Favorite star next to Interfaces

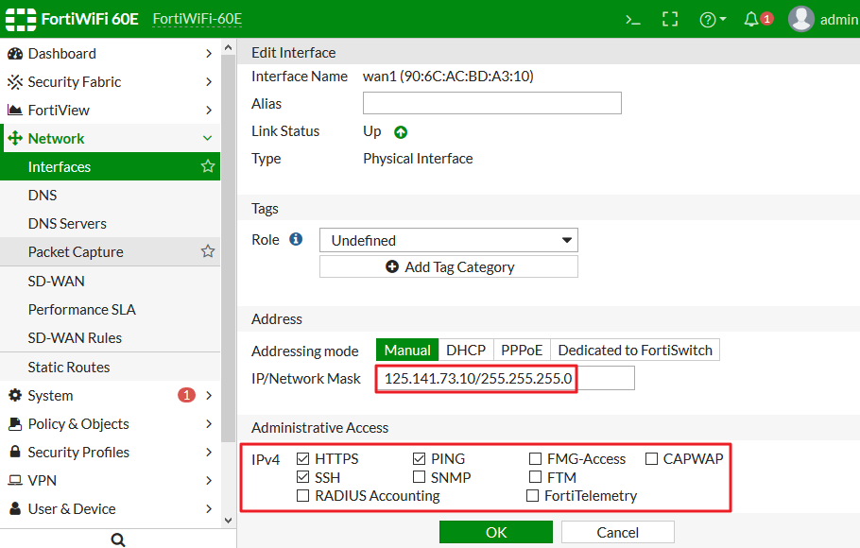coord(208,166)
